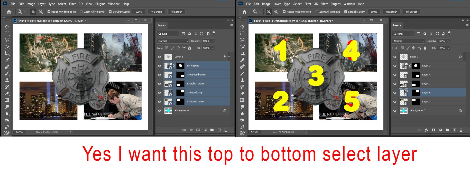Select the Crop tool in right window
Viewport: 470px width, 174px height.
[x=242, y=53]
